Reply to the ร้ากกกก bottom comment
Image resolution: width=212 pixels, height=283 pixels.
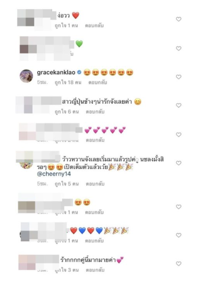[95, 270]
